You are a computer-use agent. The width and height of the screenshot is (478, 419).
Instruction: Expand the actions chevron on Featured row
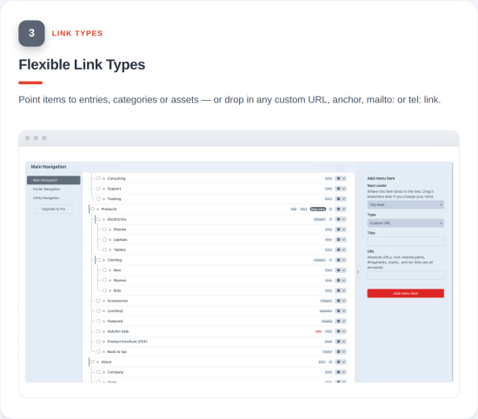pyautogui.click(x=344, y=321)
